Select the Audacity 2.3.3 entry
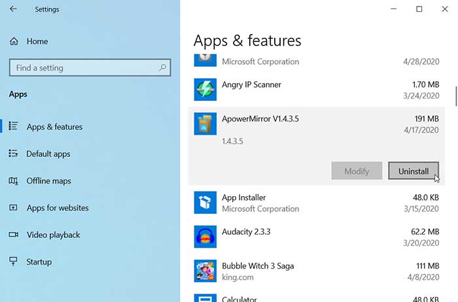Image resolution: width=458 pixels, height=302 pixels. point(317,237)
